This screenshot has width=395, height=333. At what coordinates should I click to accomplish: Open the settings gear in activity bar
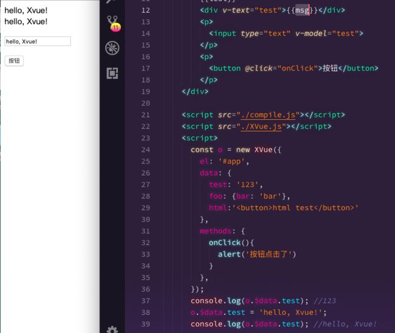pyautogui.click(x=112, y=329)
